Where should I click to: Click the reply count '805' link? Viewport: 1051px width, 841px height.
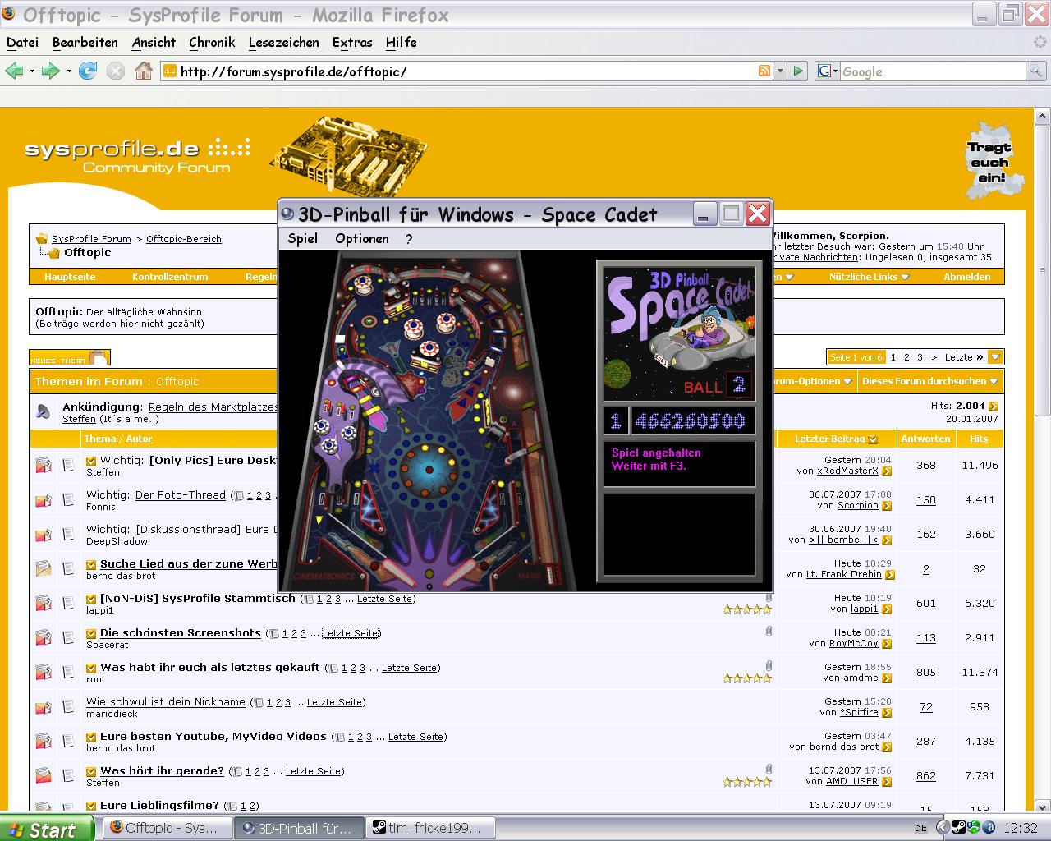click(x=926, y=673)
